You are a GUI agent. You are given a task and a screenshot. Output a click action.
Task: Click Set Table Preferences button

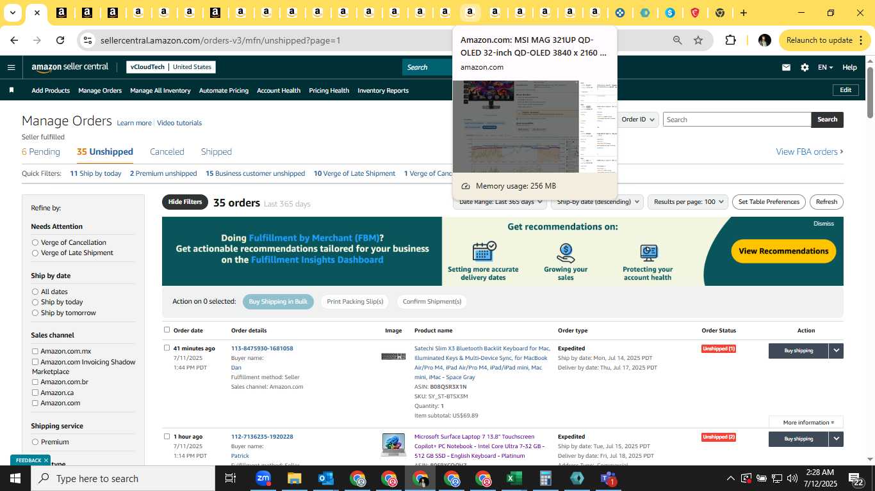(x=769, y=202)
